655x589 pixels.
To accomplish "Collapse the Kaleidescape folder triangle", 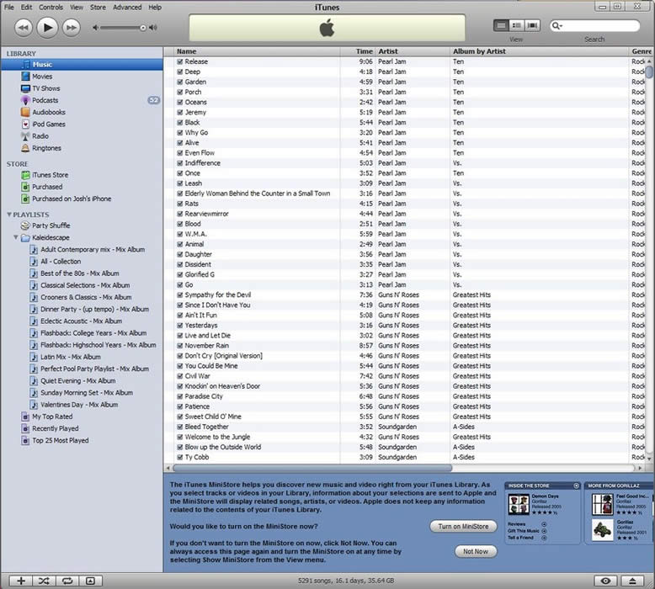I will (x=15, y=237).
